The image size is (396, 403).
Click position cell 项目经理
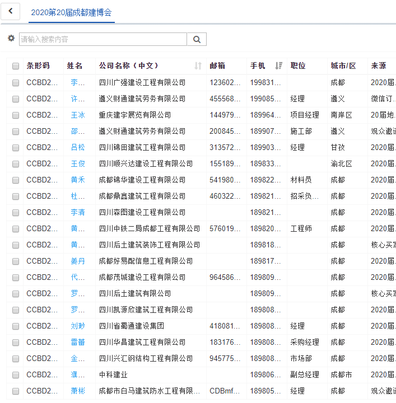(305, 115)
